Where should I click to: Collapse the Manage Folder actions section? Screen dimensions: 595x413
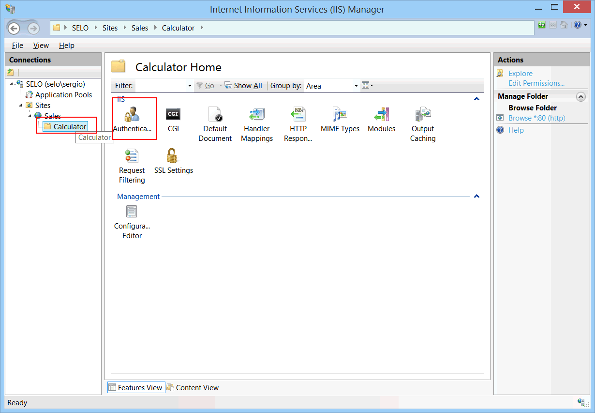tap(581, 96)
